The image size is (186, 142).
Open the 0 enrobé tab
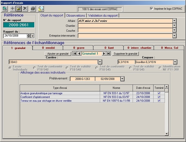48,48
